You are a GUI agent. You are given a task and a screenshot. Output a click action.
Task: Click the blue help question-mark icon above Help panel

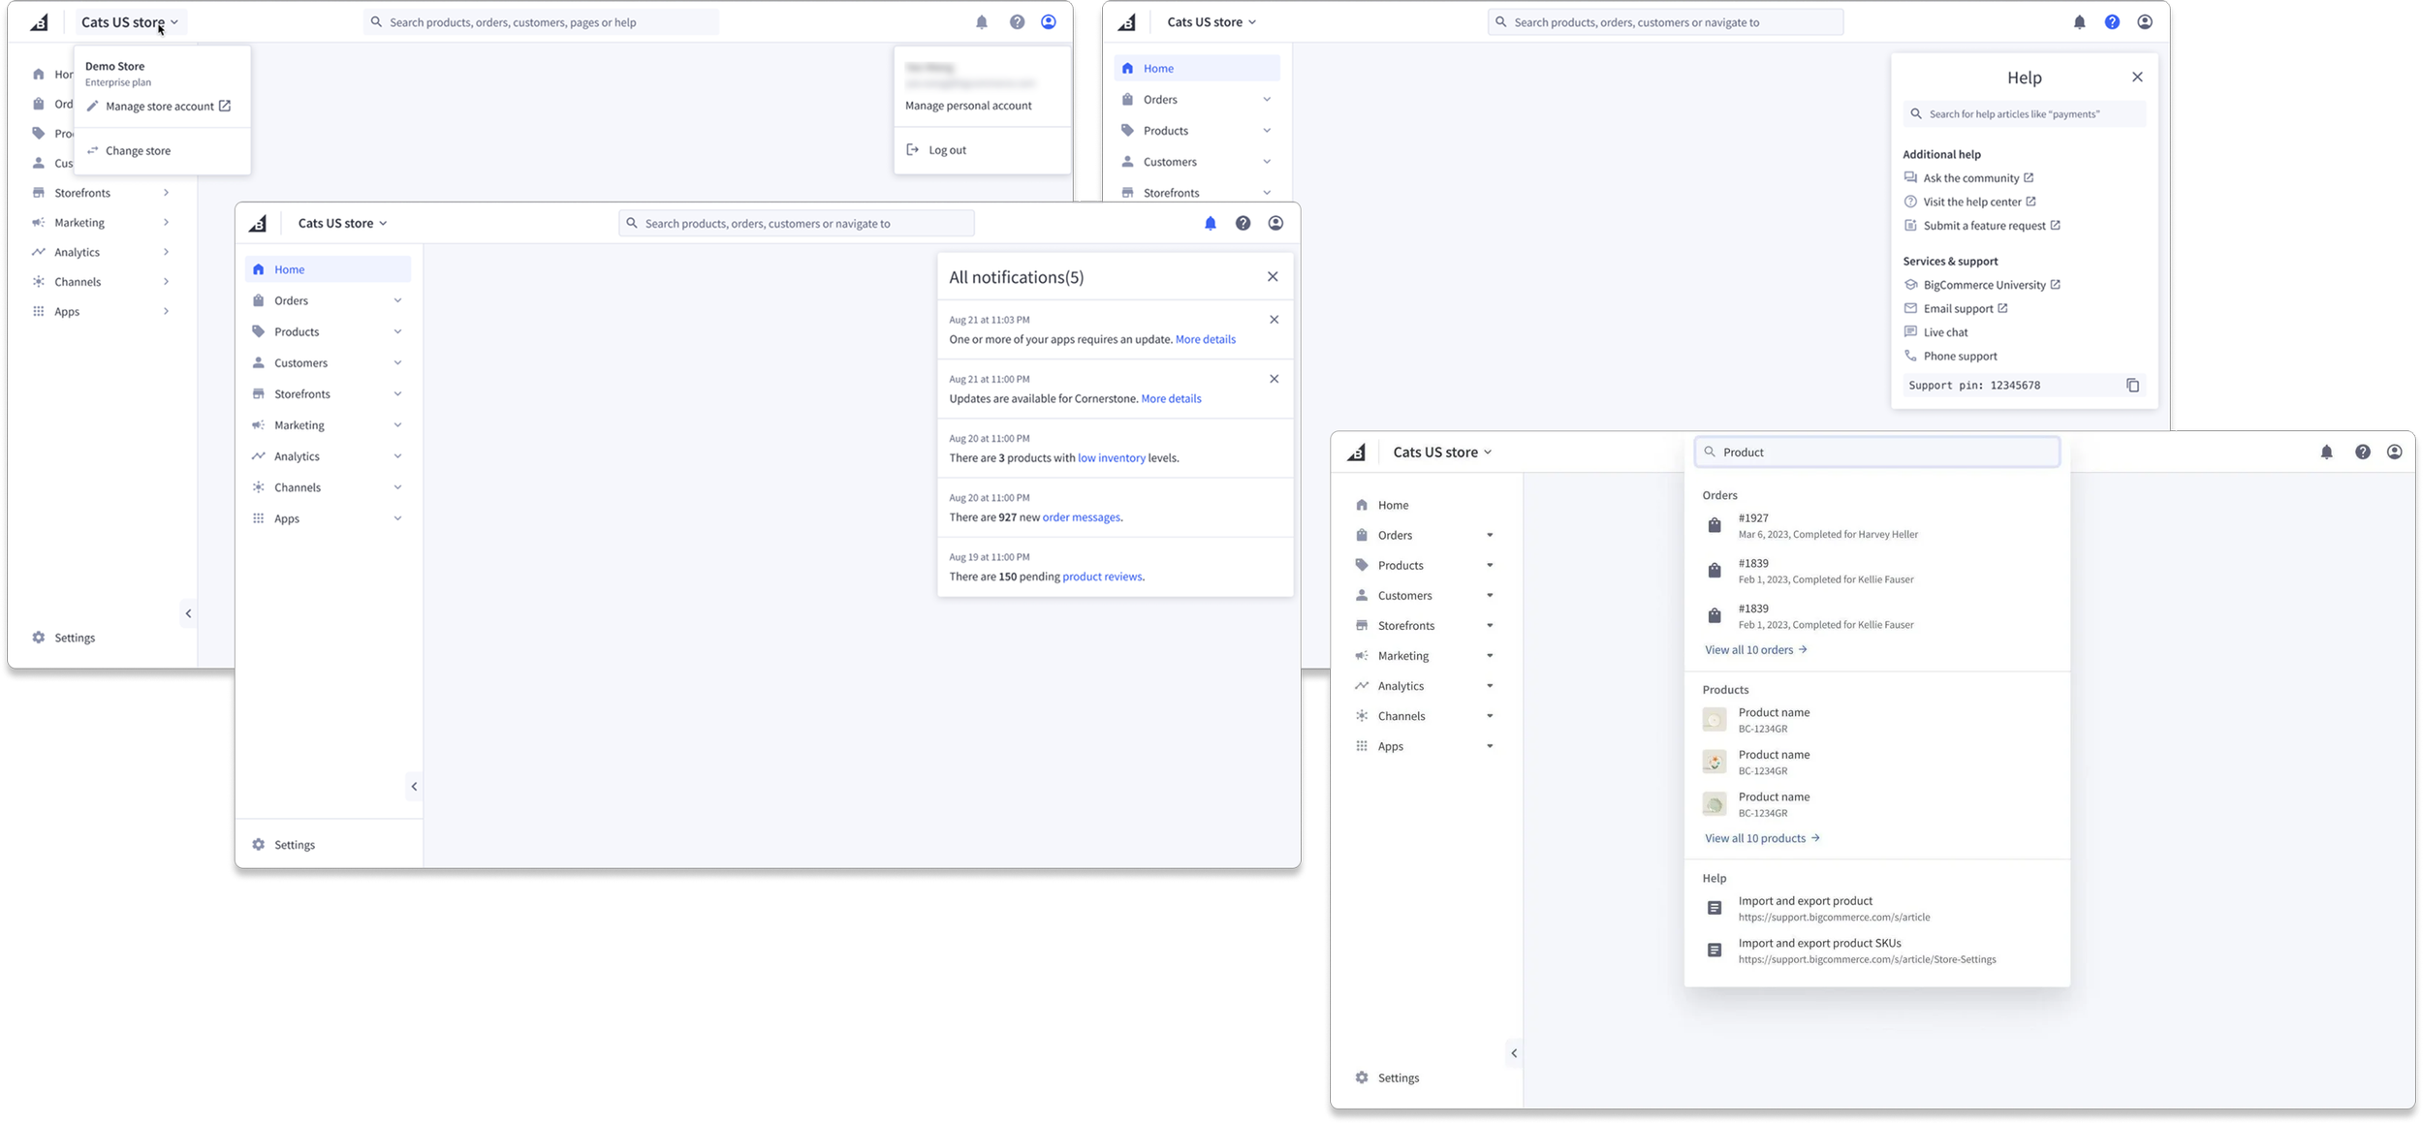[2112, 22]
